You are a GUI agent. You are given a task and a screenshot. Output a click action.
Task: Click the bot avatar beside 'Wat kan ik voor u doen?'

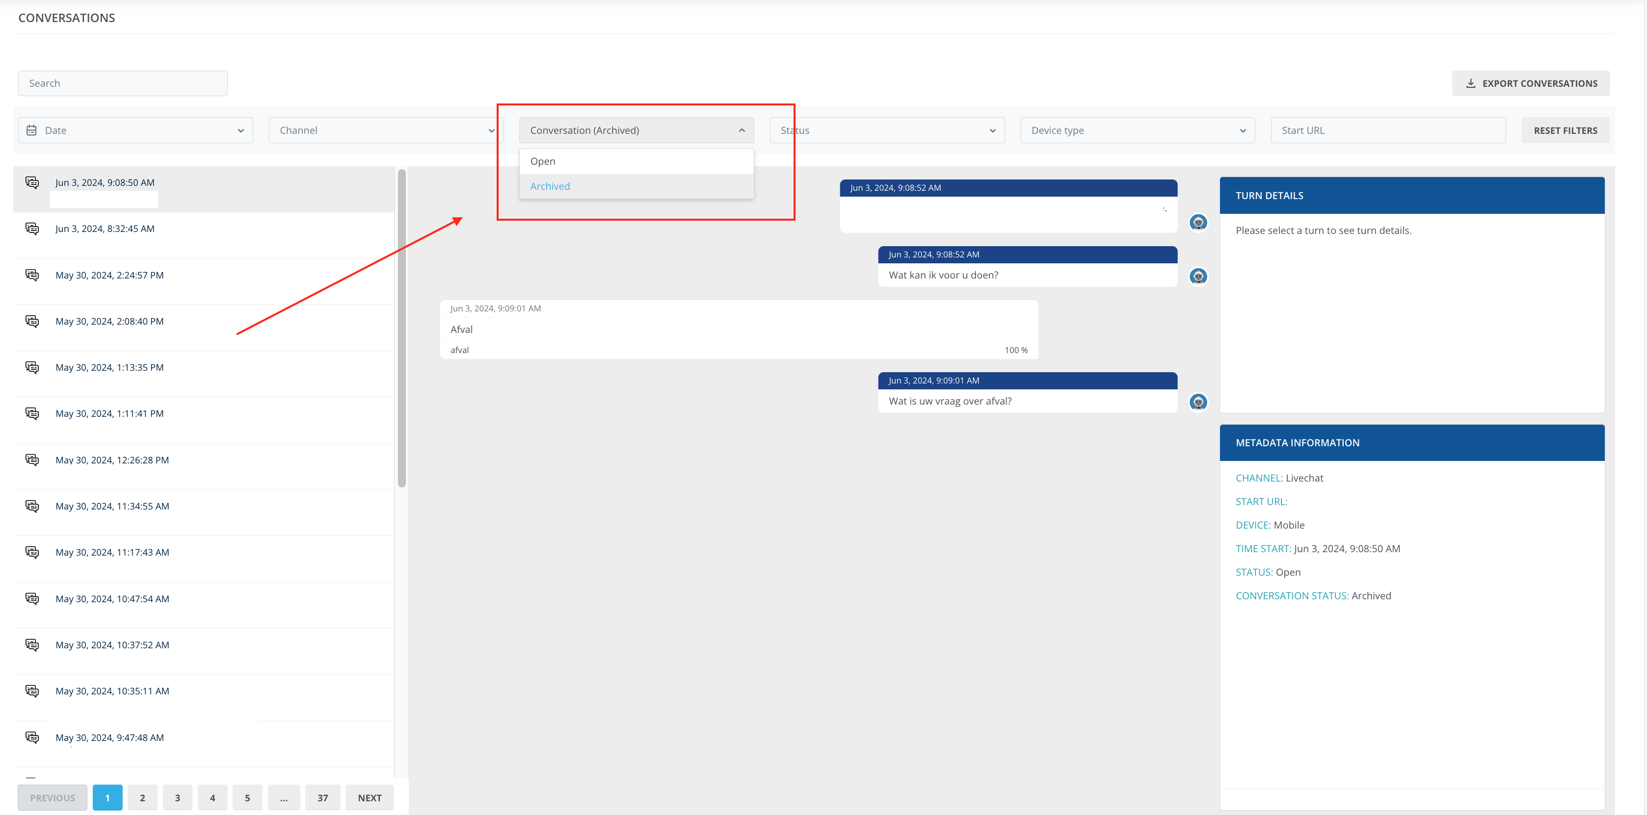pyautogui.click(x=1198, y=276)
